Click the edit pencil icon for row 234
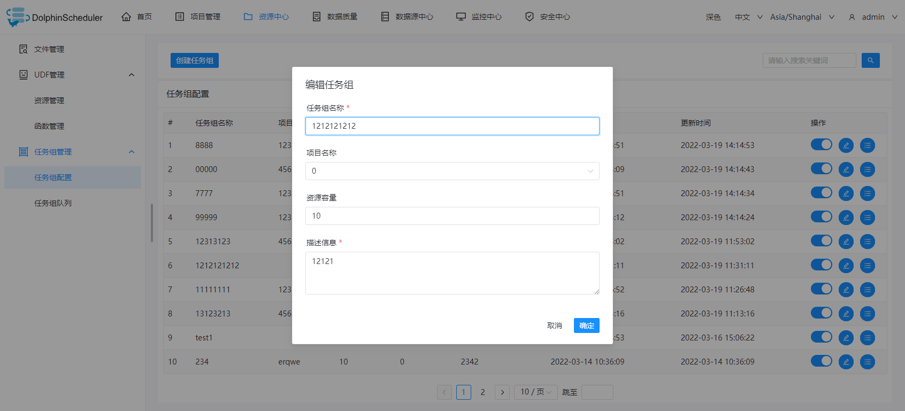The width and height of the screenshot is (905, 411). point(846,362)
